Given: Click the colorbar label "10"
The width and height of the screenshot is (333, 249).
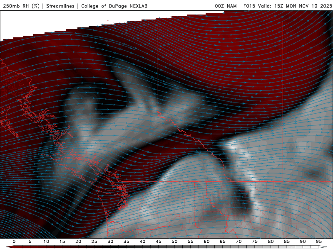Looking at the screenshot, I should (46, 242).
